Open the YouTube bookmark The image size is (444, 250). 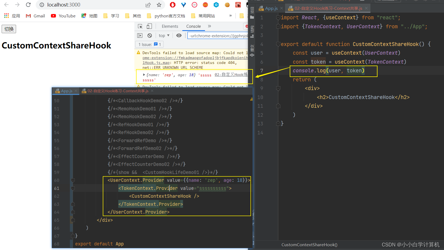pyautogui.click(x=63, y=16)
